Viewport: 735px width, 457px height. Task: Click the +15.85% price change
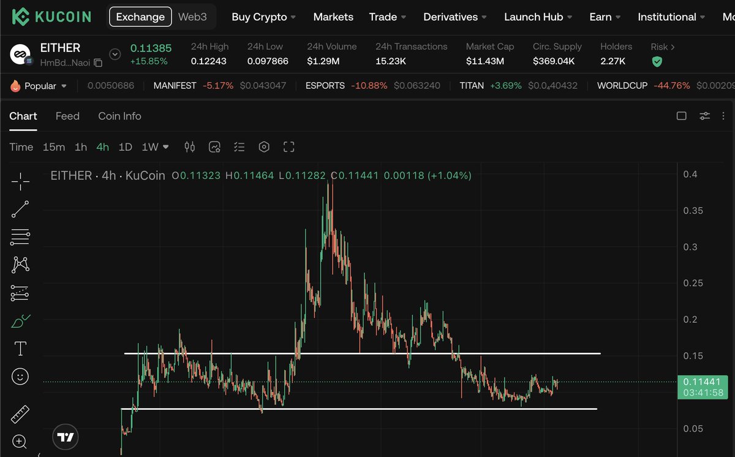148,61
